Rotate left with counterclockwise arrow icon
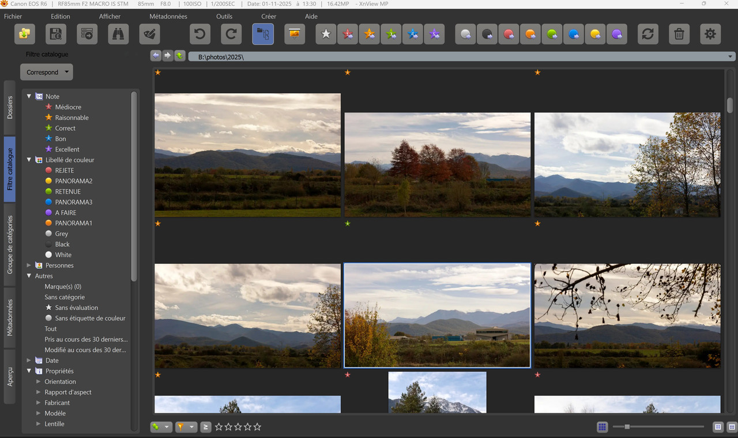738x438 pixels. click(x=200, y=34)
